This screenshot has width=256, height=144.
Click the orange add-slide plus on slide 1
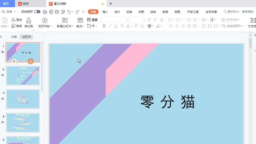coord(30,61)
